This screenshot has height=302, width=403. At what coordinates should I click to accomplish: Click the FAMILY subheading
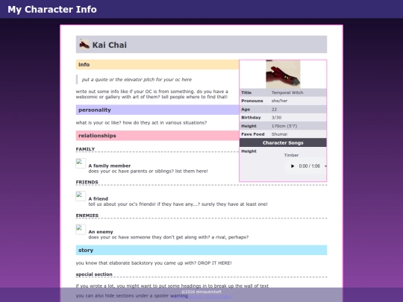(x=85, y=149)
